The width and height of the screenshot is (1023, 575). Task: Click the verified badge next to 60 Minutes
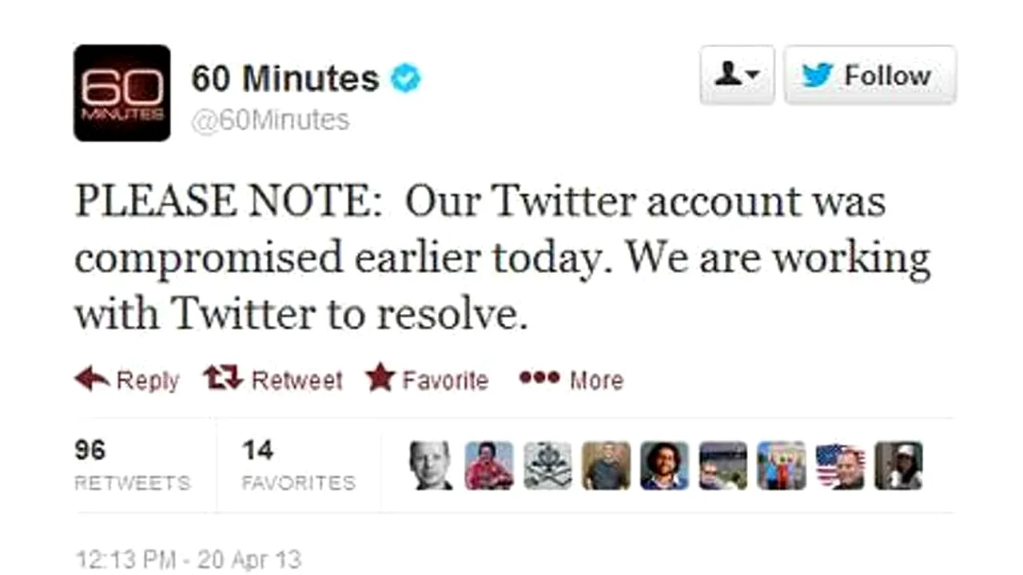pos(406,77)
